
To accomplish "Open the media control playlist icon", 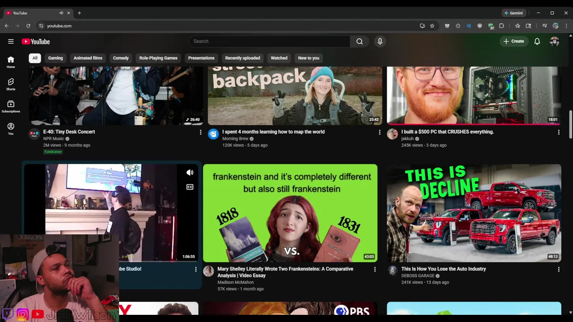I will point(544,26).
